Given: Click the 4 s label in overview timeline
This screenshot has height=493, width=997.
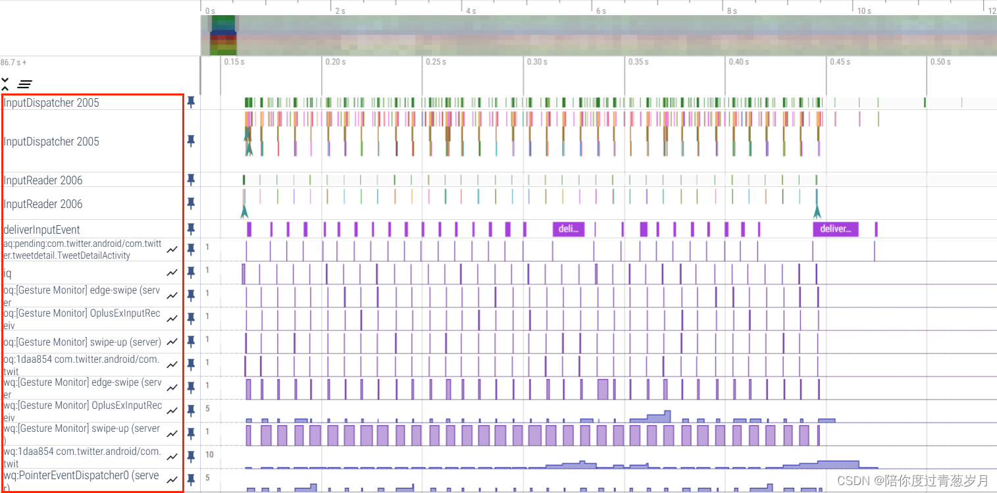Looking at the screenshot, I should point(471,11).
